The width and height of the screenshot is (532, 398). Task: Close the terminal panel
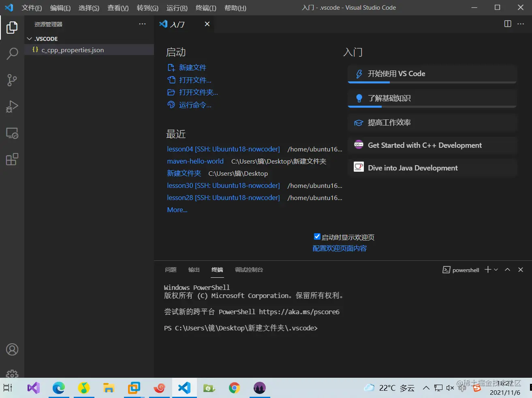(521, 270)
